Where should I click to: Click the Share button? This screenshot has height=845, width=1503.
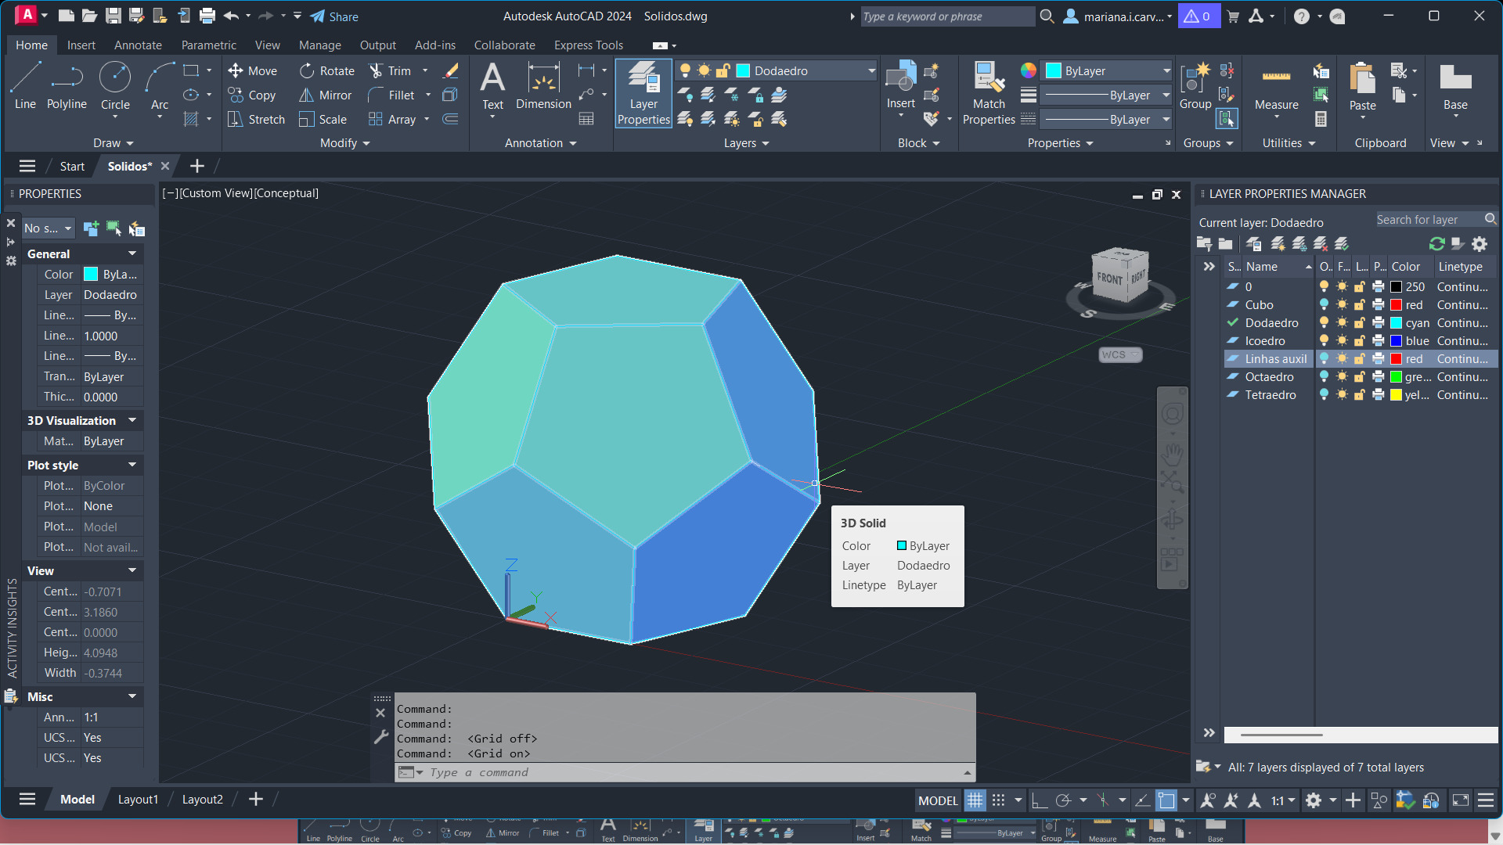coord(334,16)
